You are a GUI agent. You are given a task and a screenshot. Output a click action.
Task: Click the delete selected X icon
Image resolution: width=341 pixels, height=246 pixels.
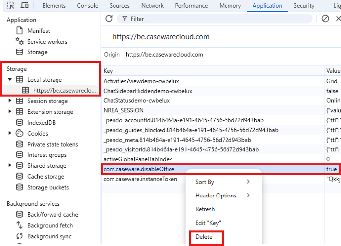click(x=338, y=19)
